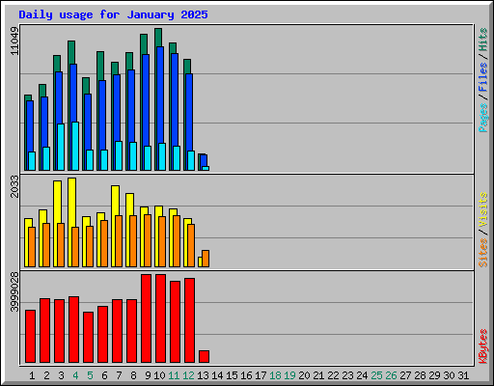This screenshot has height=386, width=494.
Task: Click the green Hits bar for day 10
Action: point(158,38)
